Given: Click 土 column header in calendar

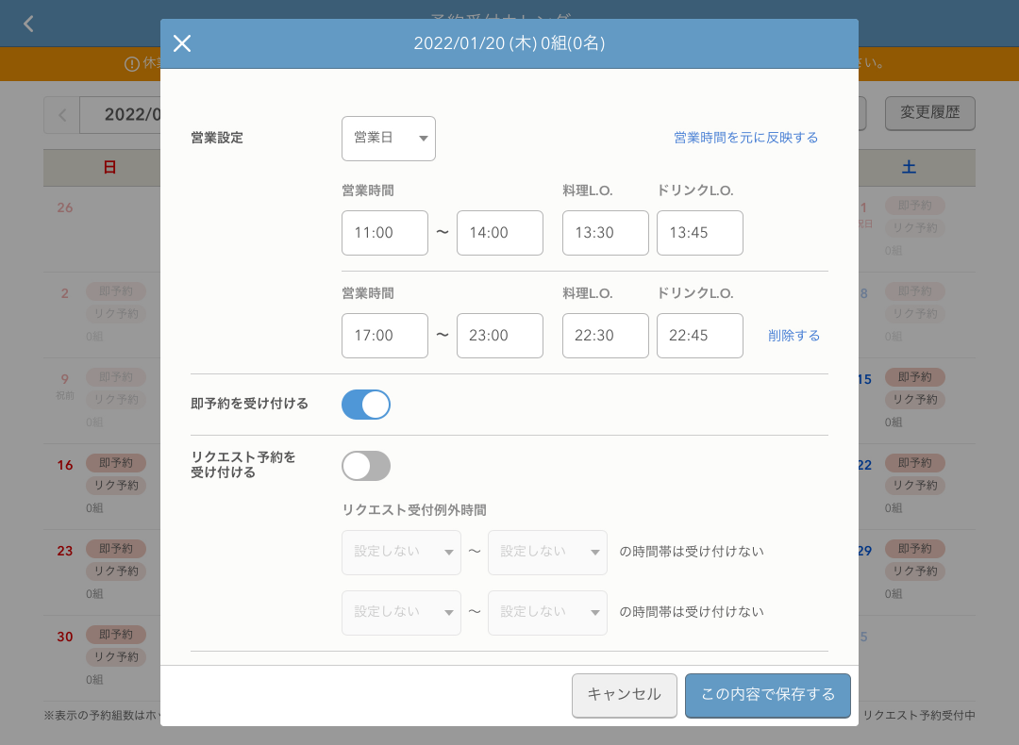Looking at the screenshot, I should pos(909,168).
